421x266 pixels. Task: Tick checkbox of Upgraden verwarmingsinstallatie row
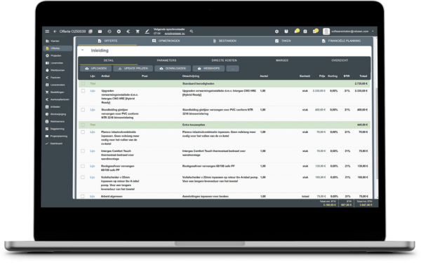coord(83,91)
